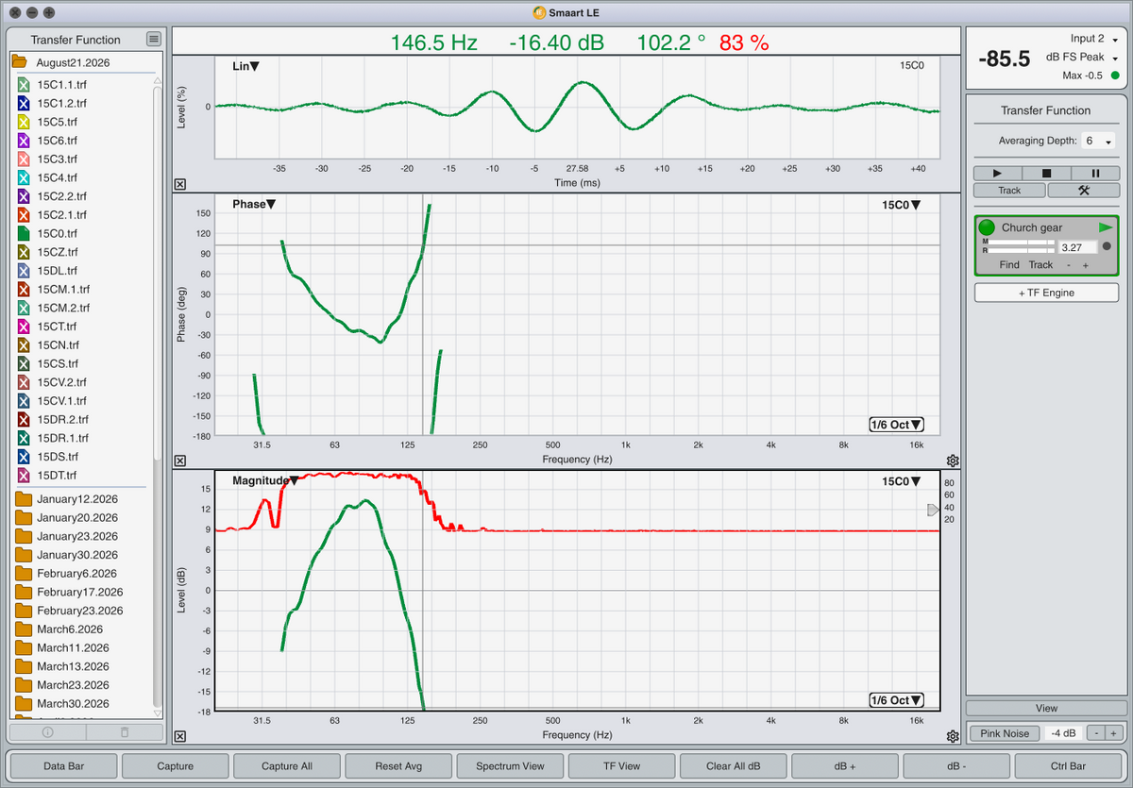Image resolution: width=1133 pixels, height=788 pixels.
Task: Click the Pink Noise generator button
Action: coord(1005,733)
